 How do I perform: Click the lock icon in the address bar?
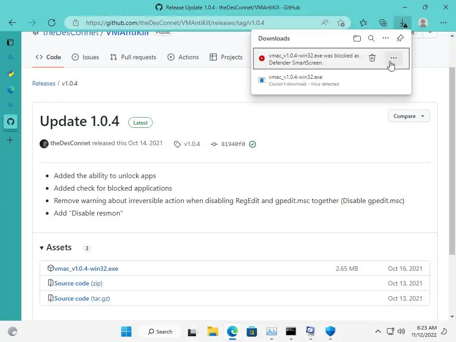pos(76,23)
